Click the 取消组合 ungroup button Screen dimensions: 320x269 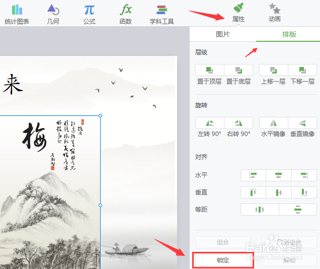[289, 242]
